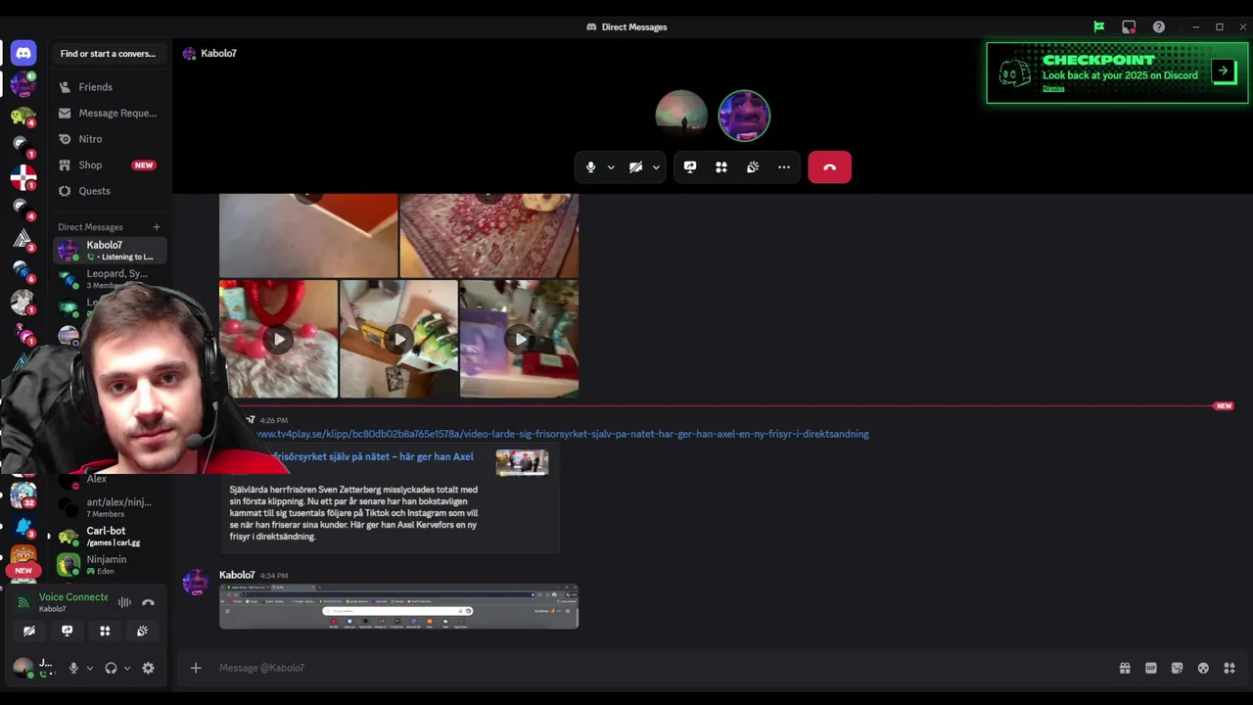The width and height of the screenshot is (1253, 705).
Task: Open the attachment plus button in message bar
Action: [x=196, y=668]
